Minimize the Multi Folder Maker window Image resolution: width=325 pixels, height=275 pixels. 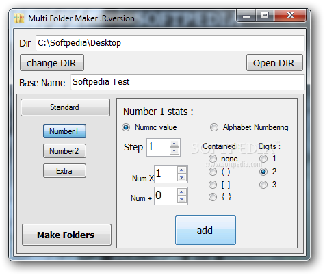click(246, 16)
